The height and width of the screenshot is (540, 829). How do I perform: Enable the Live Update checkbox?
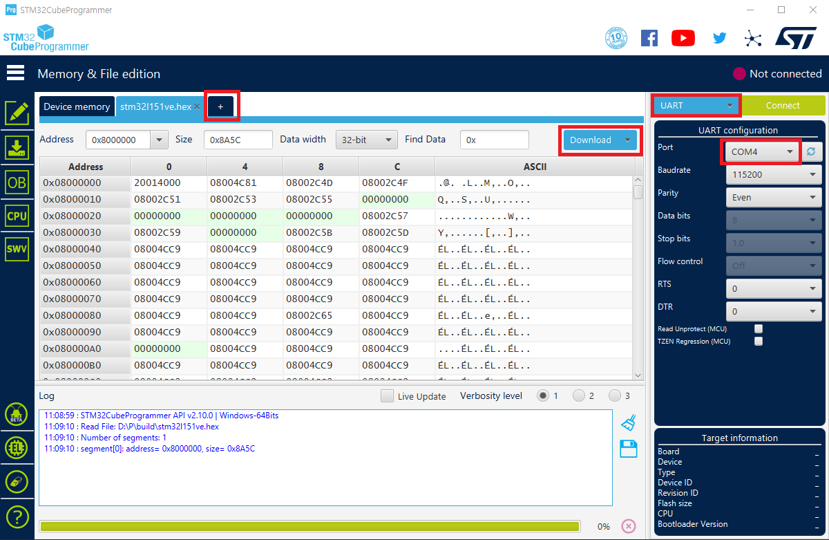click(x=387, y=396)
